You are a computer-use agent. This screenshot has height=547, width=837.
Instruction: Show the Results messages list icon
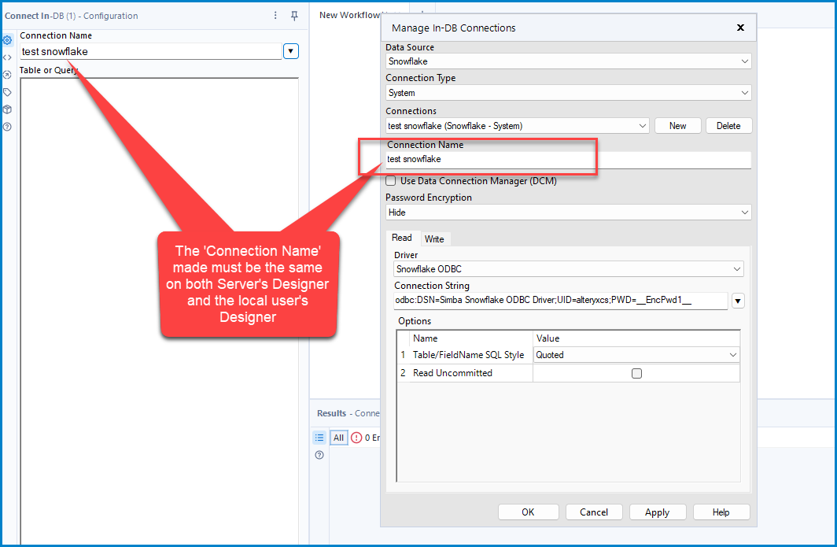click(x=319, y=438)
